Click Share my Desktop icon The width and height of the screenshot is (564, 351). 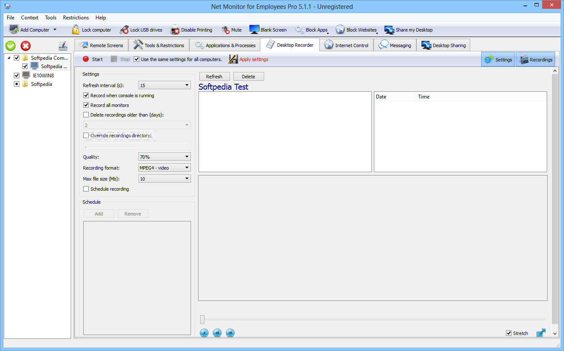click(x=389, y=30)
